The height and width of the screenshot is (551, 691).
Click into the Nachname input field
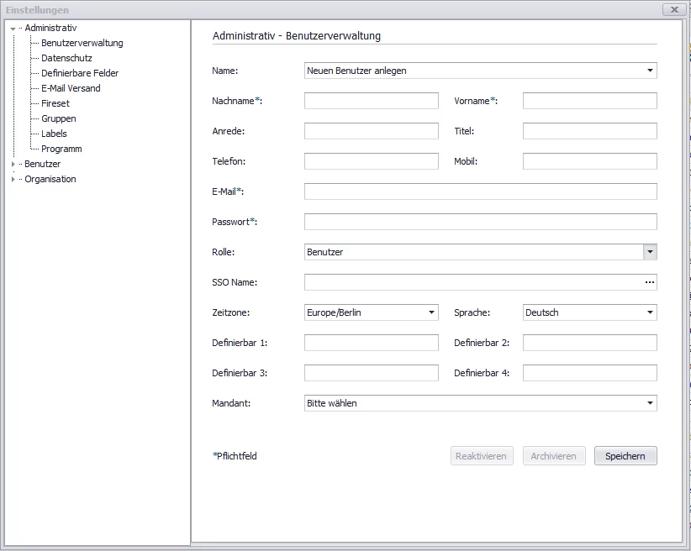coord(371,101)
